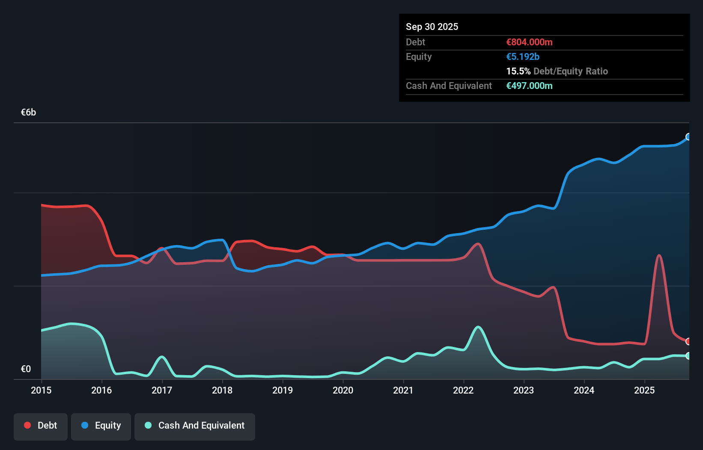Click the €0 baseline label
This screenshot has width=703, height=450.
(26, 369)
